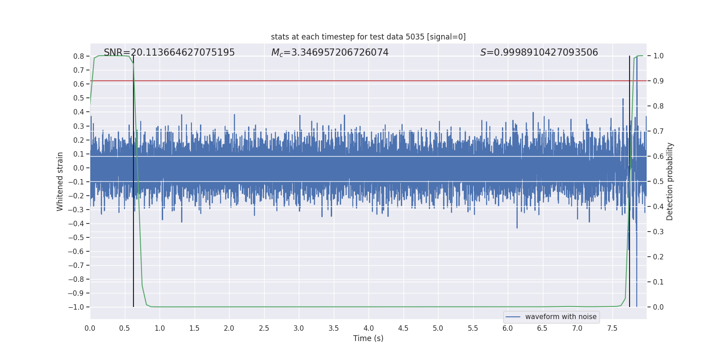Click the 0.5 tick on detection probability axis
719x359 pixels.
(658, 182)
